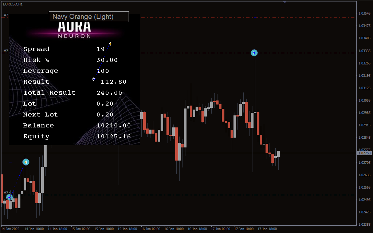Click the Navy Orange (Light) tooltip

[89, 17]
